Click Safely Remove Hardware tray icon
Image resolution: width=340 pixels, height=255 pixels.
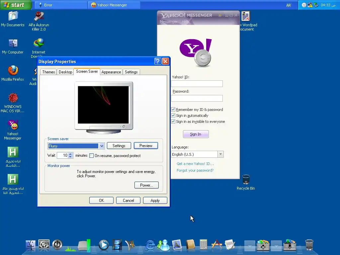(x=316, y=5)
